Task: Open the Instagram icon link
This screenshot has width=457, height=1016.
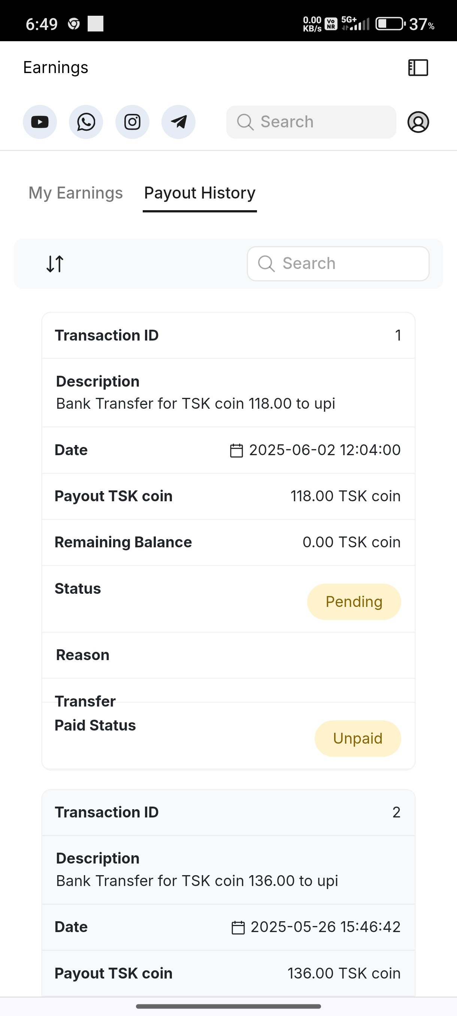Action: (133, 122)
